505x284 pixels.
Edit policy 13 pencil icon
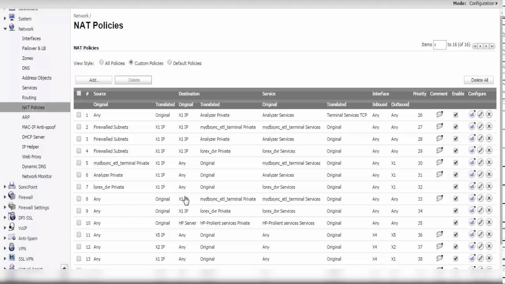[481, 258]
